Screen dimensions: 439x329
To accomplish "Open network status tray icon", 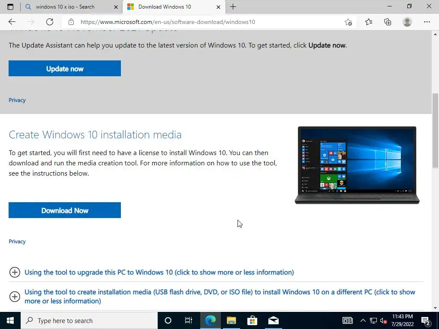I will pyautogui.click(x=373, y=320).
